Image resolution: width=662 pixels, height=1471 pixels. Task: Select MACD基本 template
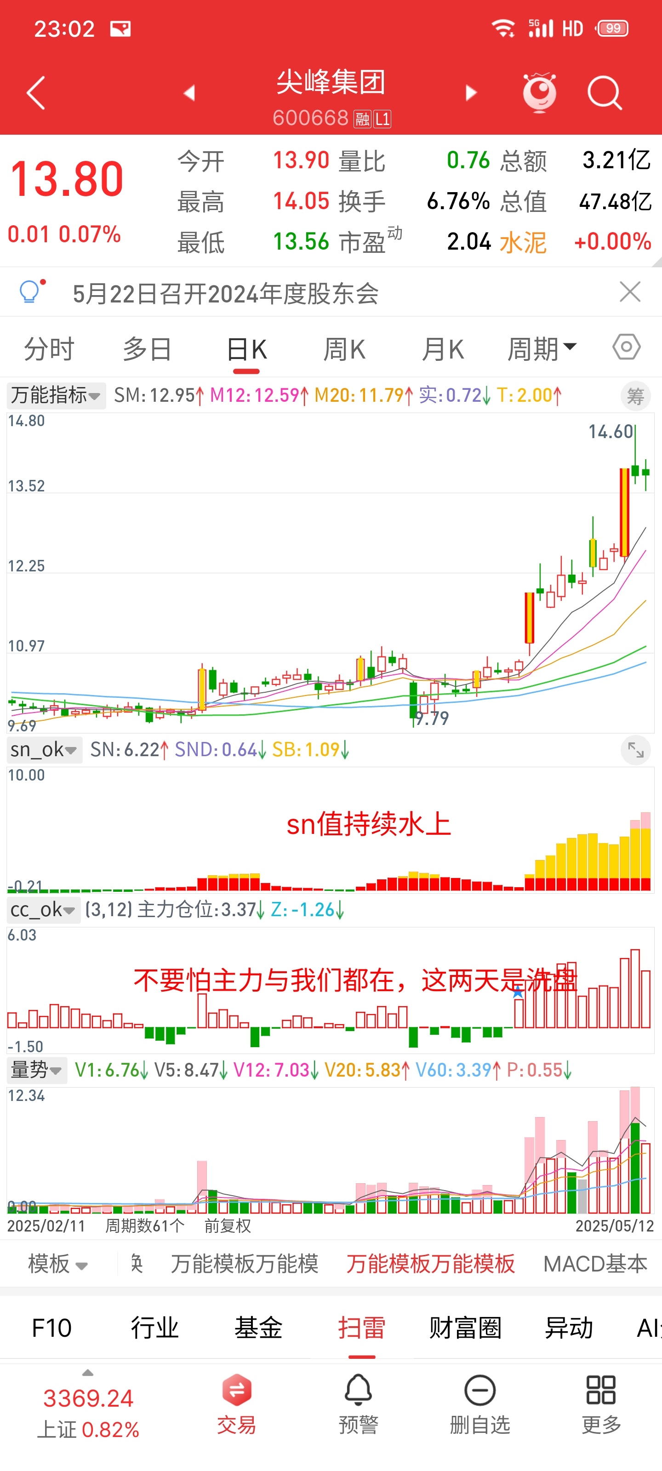tap(595, 1264)
